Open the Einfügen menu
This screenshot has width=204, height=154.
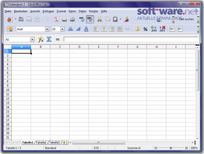[48, 11]
